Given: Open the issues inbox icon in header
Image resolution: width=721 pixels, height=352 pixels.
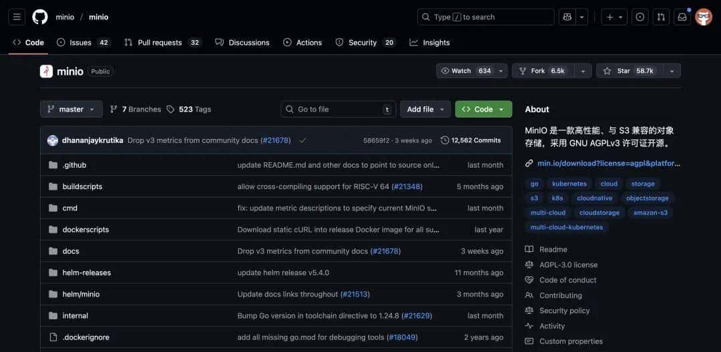Looking at the screenshot, I should (x=640, y=17).
